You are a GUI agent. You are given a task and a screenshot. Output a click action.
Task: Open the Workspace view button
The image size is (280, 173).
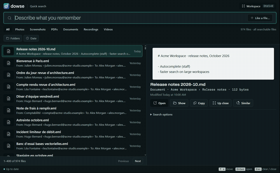(x=258, y=6)
